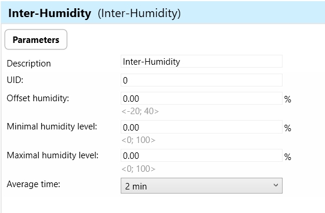Viewport: 325px width, 213px height.
Task: Click the <-20; 40> range hint
Action: pyautogui.click(x=140, y=111)
